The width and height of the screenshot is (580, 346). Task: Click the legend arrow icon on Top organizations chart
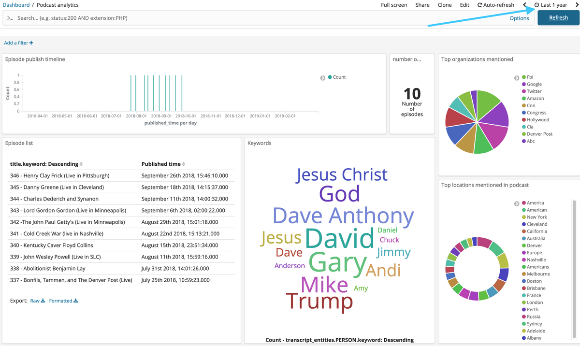[x=517, y=77]
